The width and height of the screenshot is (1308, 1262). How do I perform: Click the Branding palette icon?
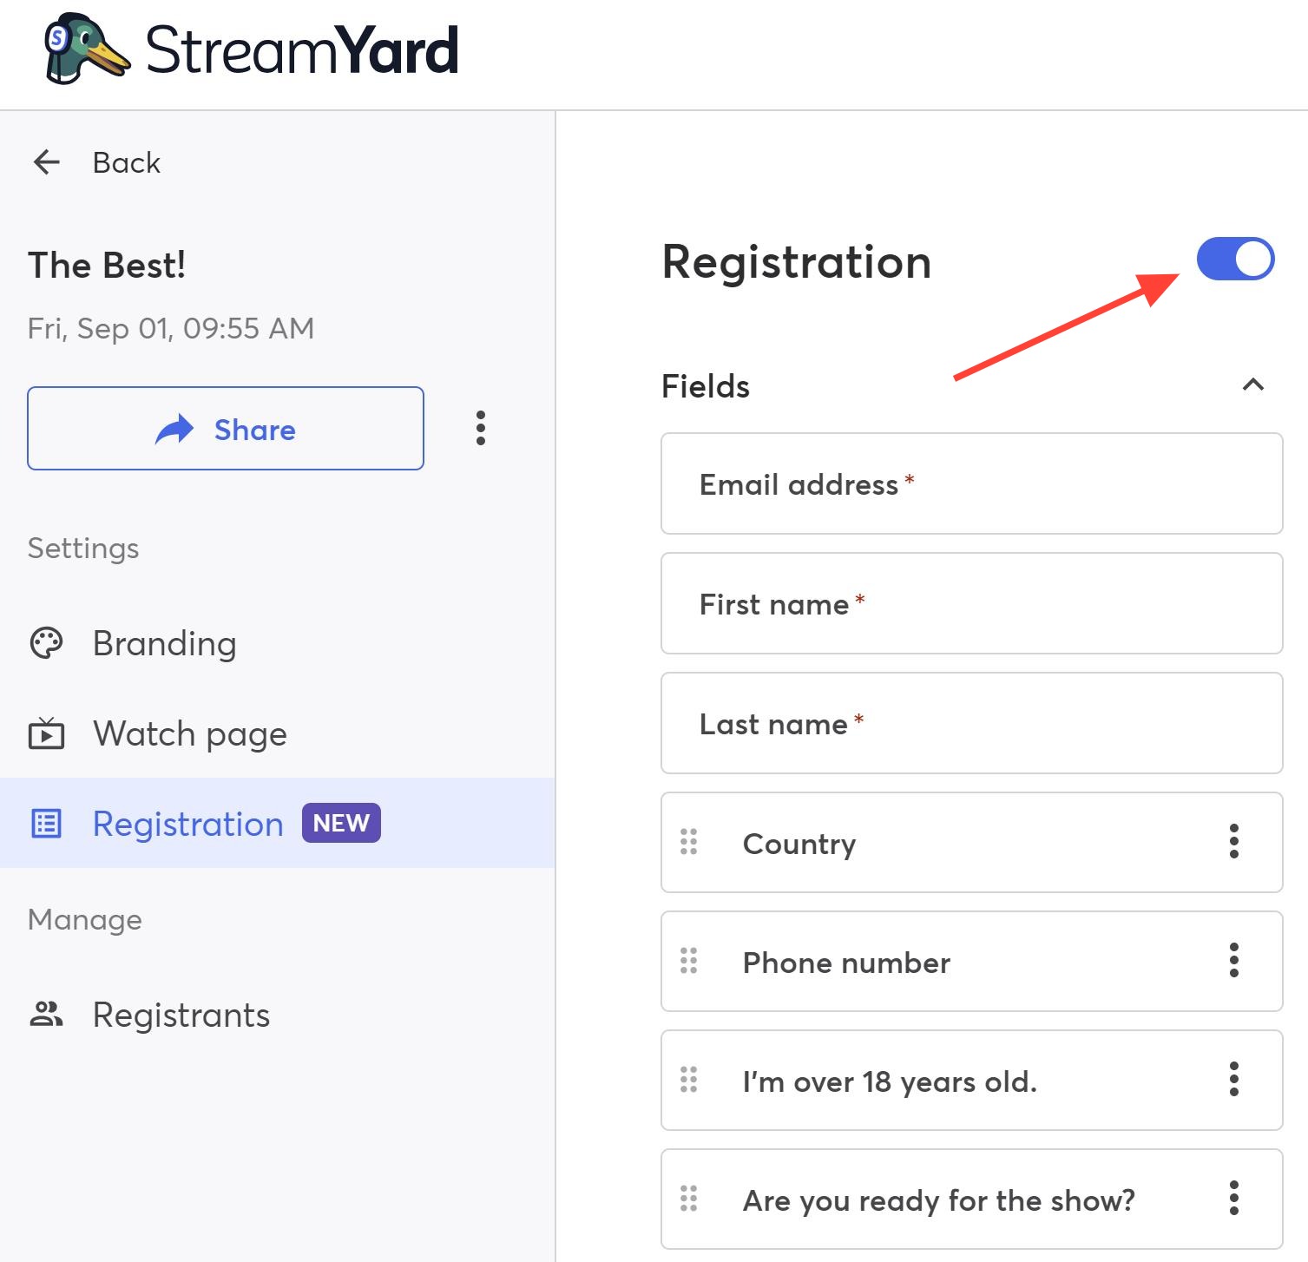click(47, 643)
